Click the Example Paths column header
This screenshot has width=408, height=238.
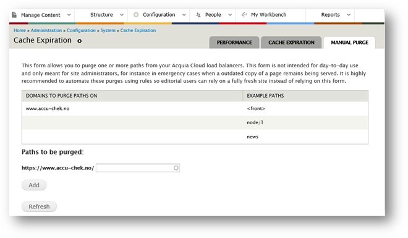tap(265, 96)
